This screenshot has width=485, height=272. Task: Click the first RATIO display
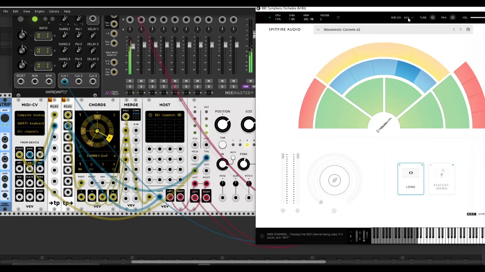pyautogui.click(x=43, y=36)
